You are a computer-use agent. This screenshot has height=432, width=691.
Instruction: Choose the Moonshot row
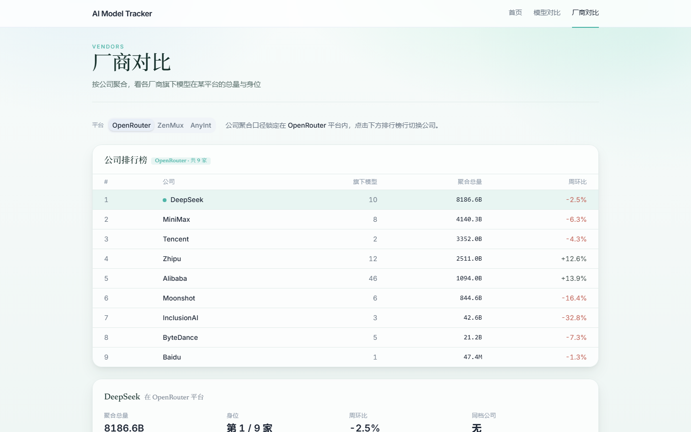tap(345, 298)
